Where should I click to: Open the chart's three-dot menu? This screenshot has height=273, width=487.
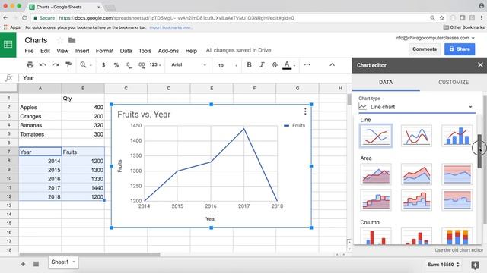tap(305, 111)
